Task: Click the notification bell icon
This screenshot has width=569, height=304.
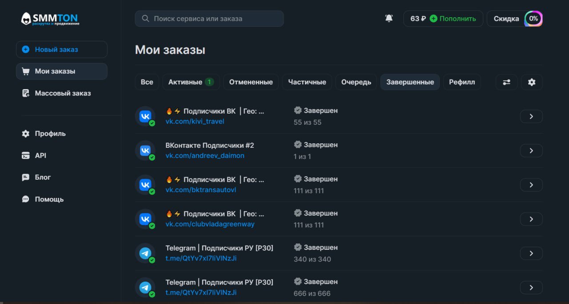Action: [389, 19]
